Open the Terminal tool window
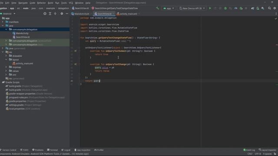This screenshot has height=156, width=278. [53, 150]
